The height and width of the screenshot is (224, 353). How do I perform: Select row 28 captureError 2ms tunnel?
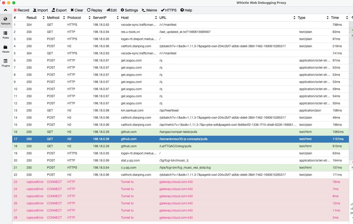pyautogui.click(x=181, y=218)
